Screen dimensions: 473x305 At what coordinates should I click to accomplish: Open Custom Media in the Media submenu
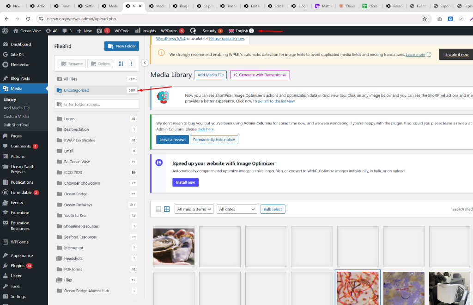pyautogui.click(x=16, y=117)
